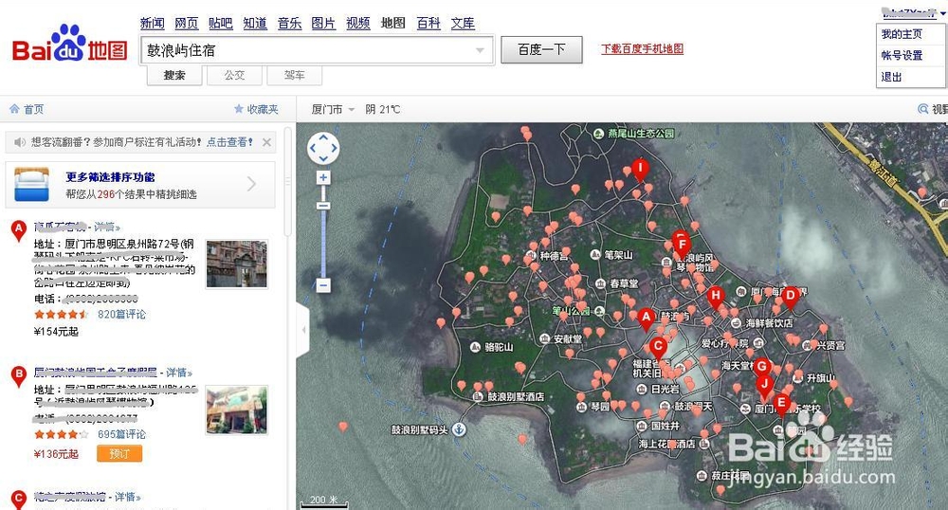Screen dimensions: 948x510
Task: Open the 百科 navigation link
Action: [x=428, y=23]
